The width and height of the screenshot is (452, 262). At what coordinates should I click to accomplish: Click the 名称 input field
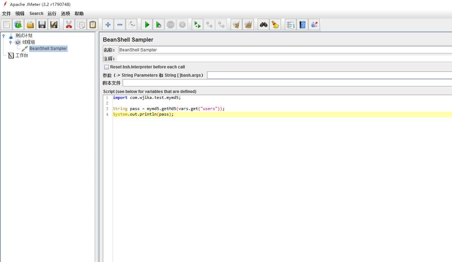click(x=285, y=50)
